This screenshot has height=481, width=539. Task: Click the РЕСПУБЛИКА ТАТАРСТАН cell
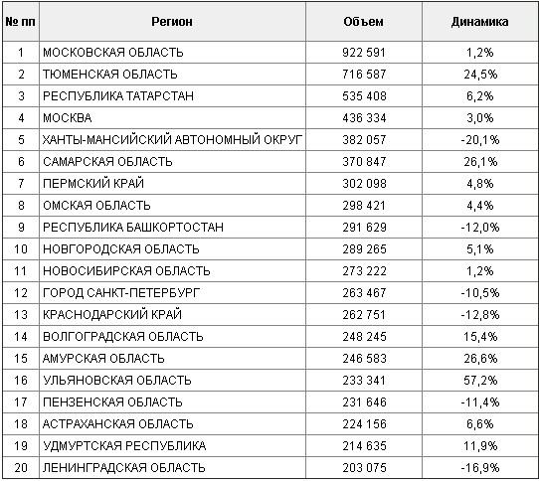172,95
